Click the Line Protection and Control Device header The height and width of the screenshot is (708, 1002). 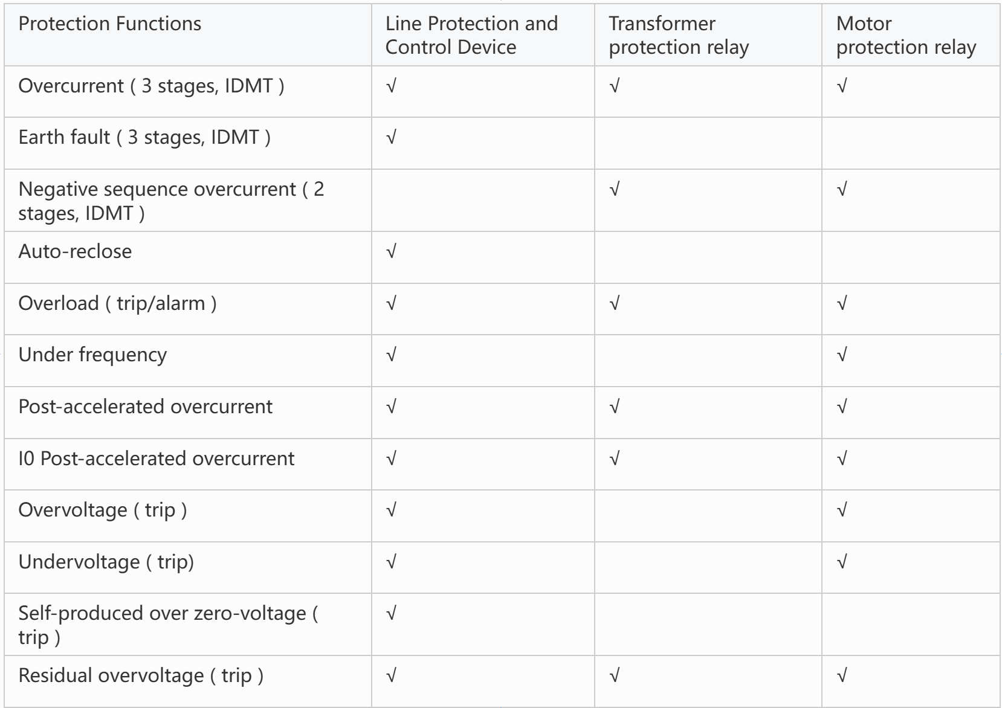coord(471,35)
